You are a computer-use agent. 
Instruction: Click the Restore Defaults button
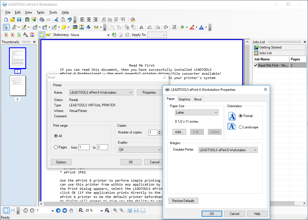tap(183, 201)
